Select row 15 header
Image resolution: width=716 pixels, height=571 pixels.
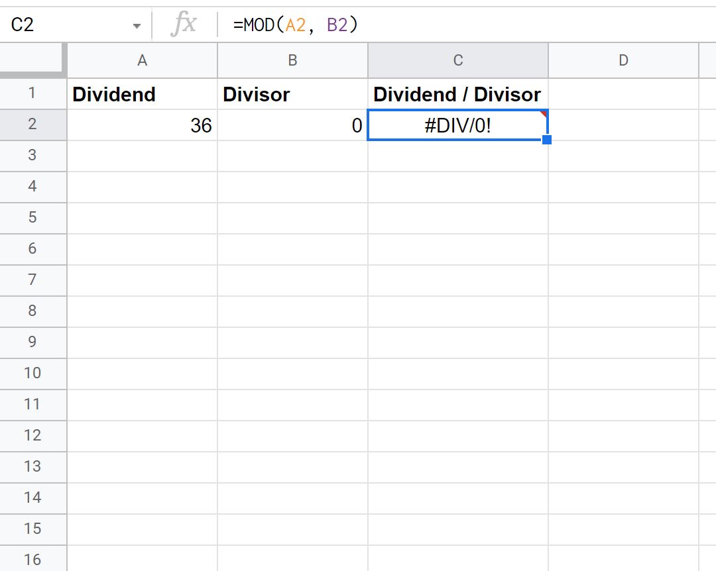point(32,529)
